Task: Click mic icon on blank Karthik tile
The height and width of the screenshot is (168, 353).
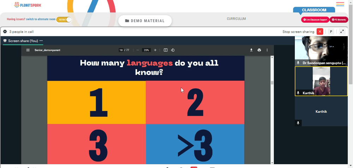Action: click(298, 123)
